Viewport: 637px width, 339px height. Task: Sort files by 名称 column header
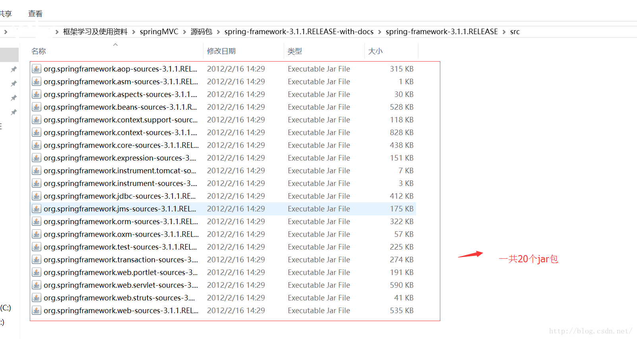point(39,51)
